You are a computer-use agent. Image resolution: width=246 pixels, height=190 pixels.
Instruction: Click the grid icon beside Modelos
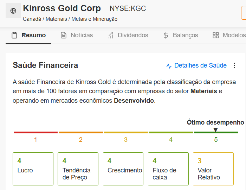coord(216,35)
